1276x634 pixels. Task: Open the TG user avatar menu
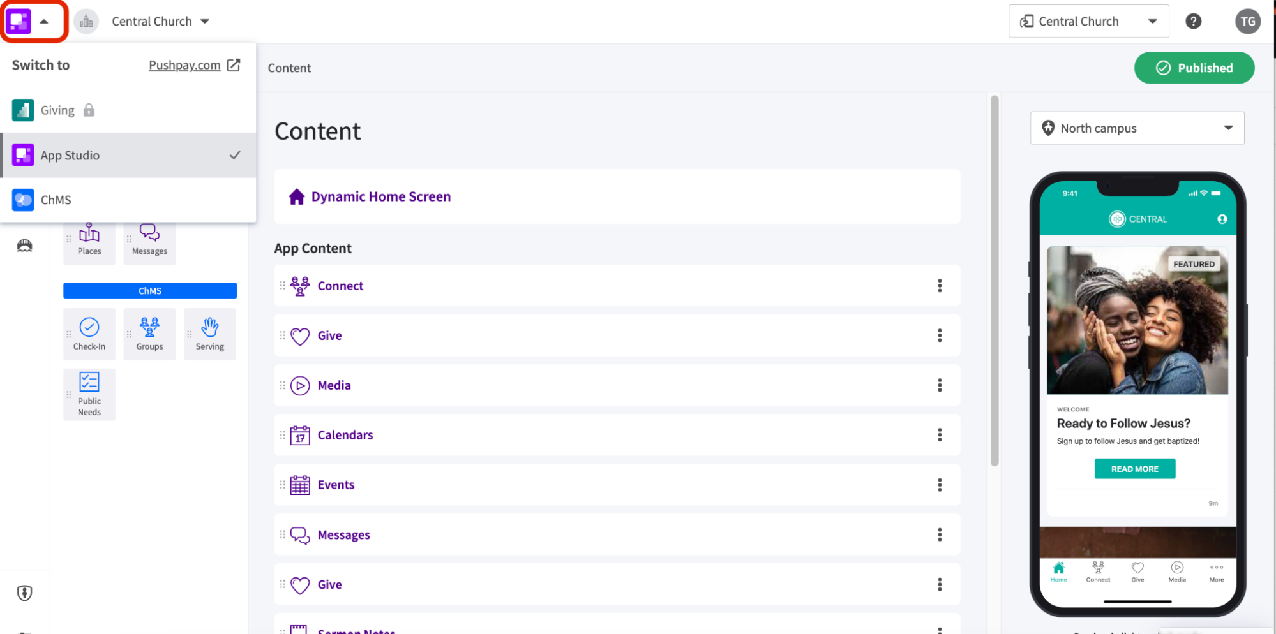click(1247, 21)
